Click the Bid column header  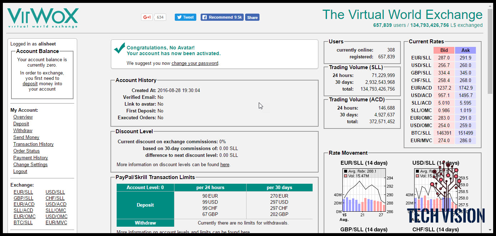(x=444, y=50)
